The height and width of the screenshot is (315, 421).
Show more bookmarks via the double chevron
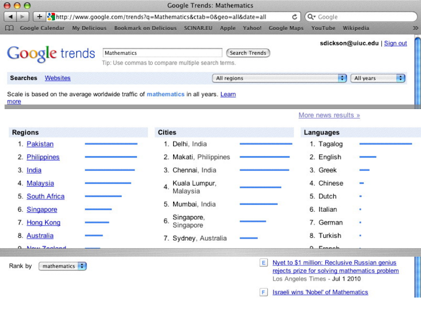(x=415, y=28)
